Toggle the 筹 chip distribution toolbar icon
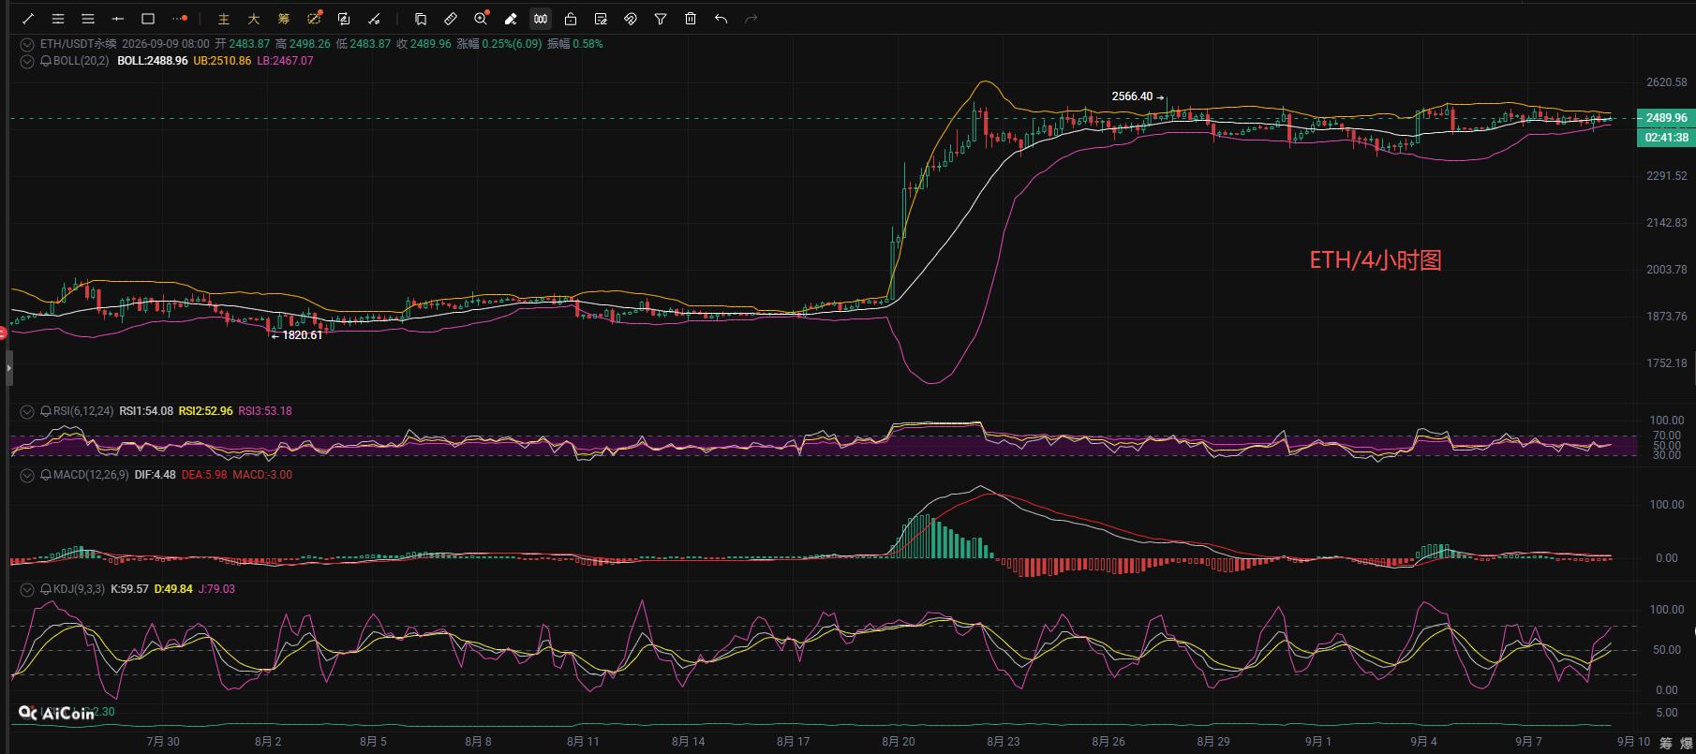Screen dimensions: 1696x754 point(283,19)
